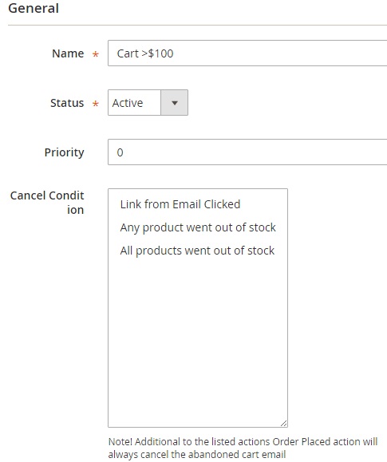This screenshot has height=462, width=387.
Task: Click the Cancel Condition label
Action: [x=47, y=203]
